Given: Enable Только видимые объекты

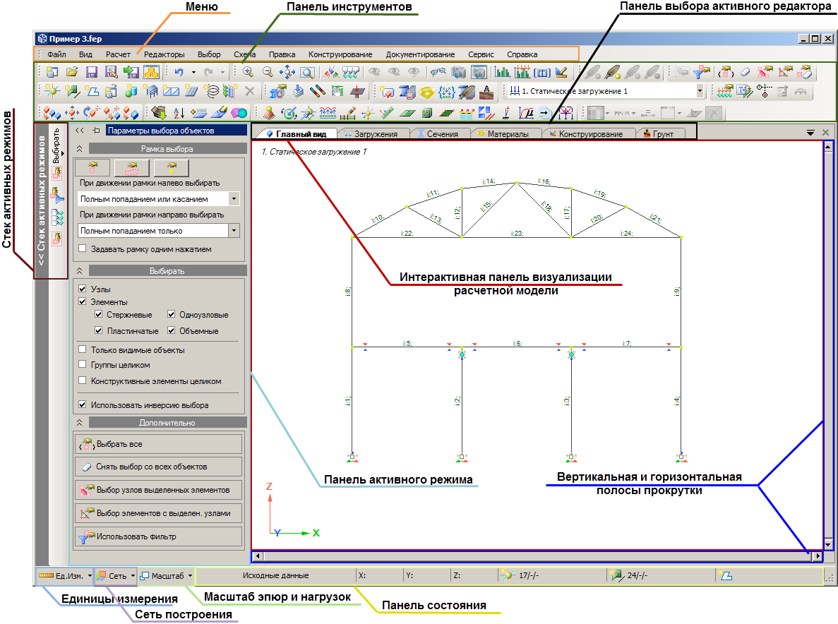Looking at the screenshot, I should click(83, 349).
